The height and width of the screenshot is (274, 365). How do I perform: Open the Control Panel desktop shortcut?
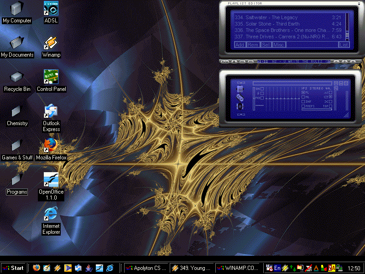click(x=51, y=78)
